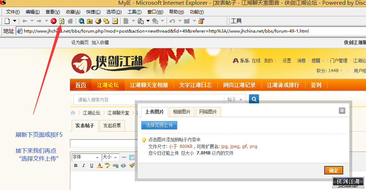Open the Undo dropdown arrow
Screen dimensions: 366x190
180,21
